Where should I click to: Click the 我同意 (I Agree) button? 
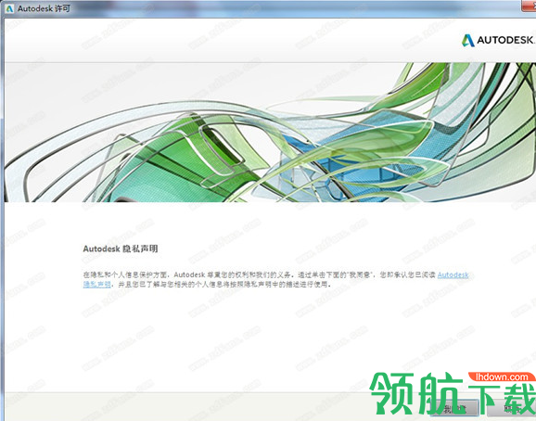(x=455, y=408)
